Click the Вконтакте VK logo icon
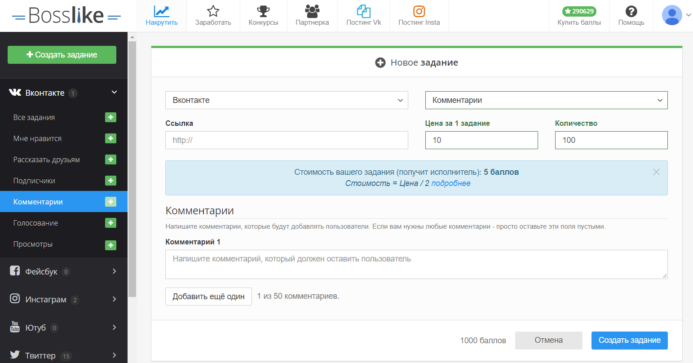Viewport: 693px width, 363px height. pyautogui.click(x=15, y=93)
